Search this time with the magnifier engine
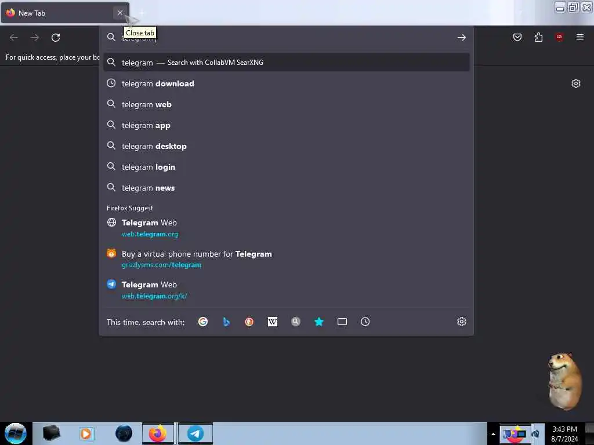The image size is (594, 445). tap(295, 322)
